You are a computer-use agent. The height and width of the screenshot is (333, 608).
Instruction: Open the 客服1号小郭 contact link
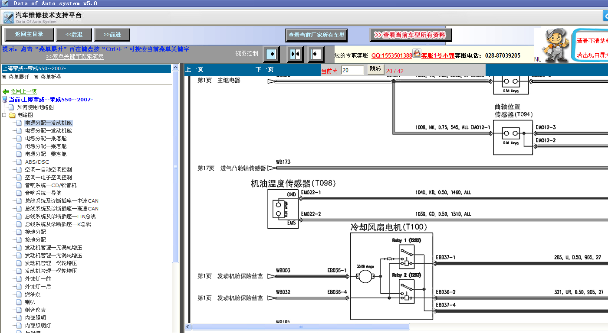tap(438, 55)
